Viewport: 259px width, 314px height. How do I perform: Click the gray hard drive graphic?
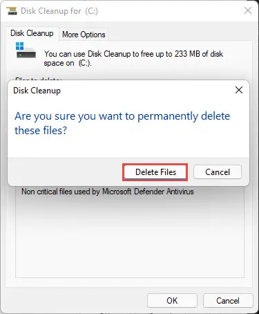[x=26, y=53]
